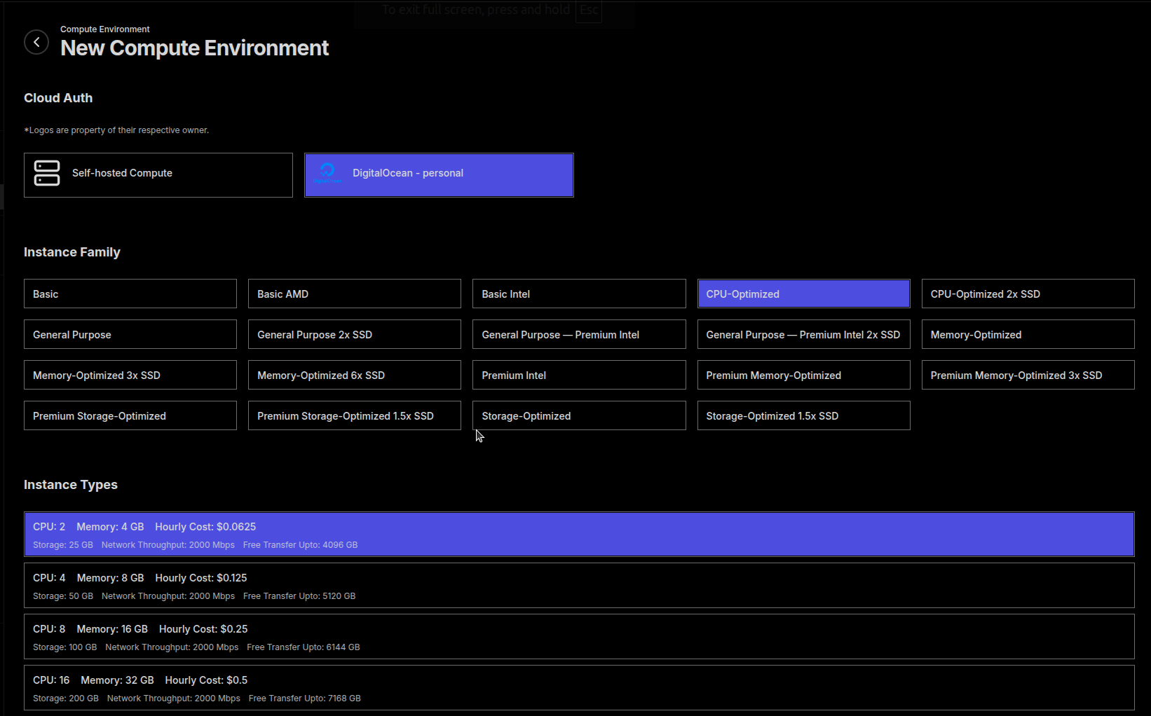
Task: Select the Premium Intel family
Action: coord(579,375)
